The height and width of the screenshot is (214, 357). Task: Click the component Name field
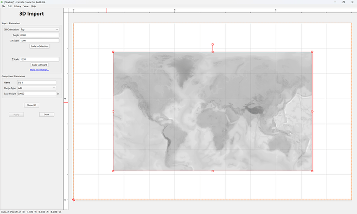37,83
